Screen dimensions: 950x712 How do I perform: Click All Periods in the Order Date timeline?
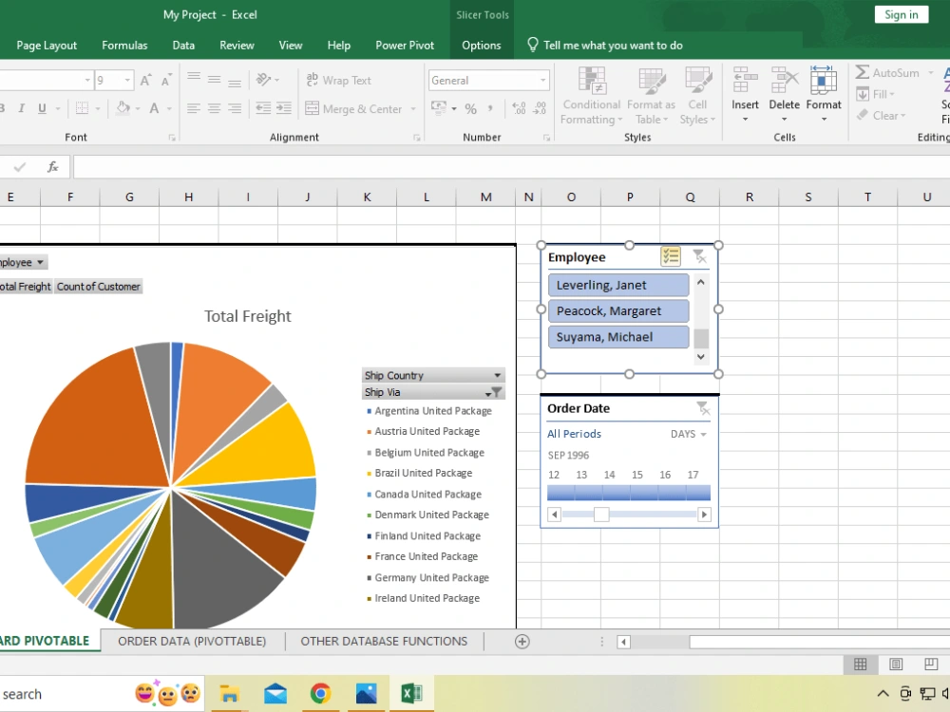click(x=574, y=434)
